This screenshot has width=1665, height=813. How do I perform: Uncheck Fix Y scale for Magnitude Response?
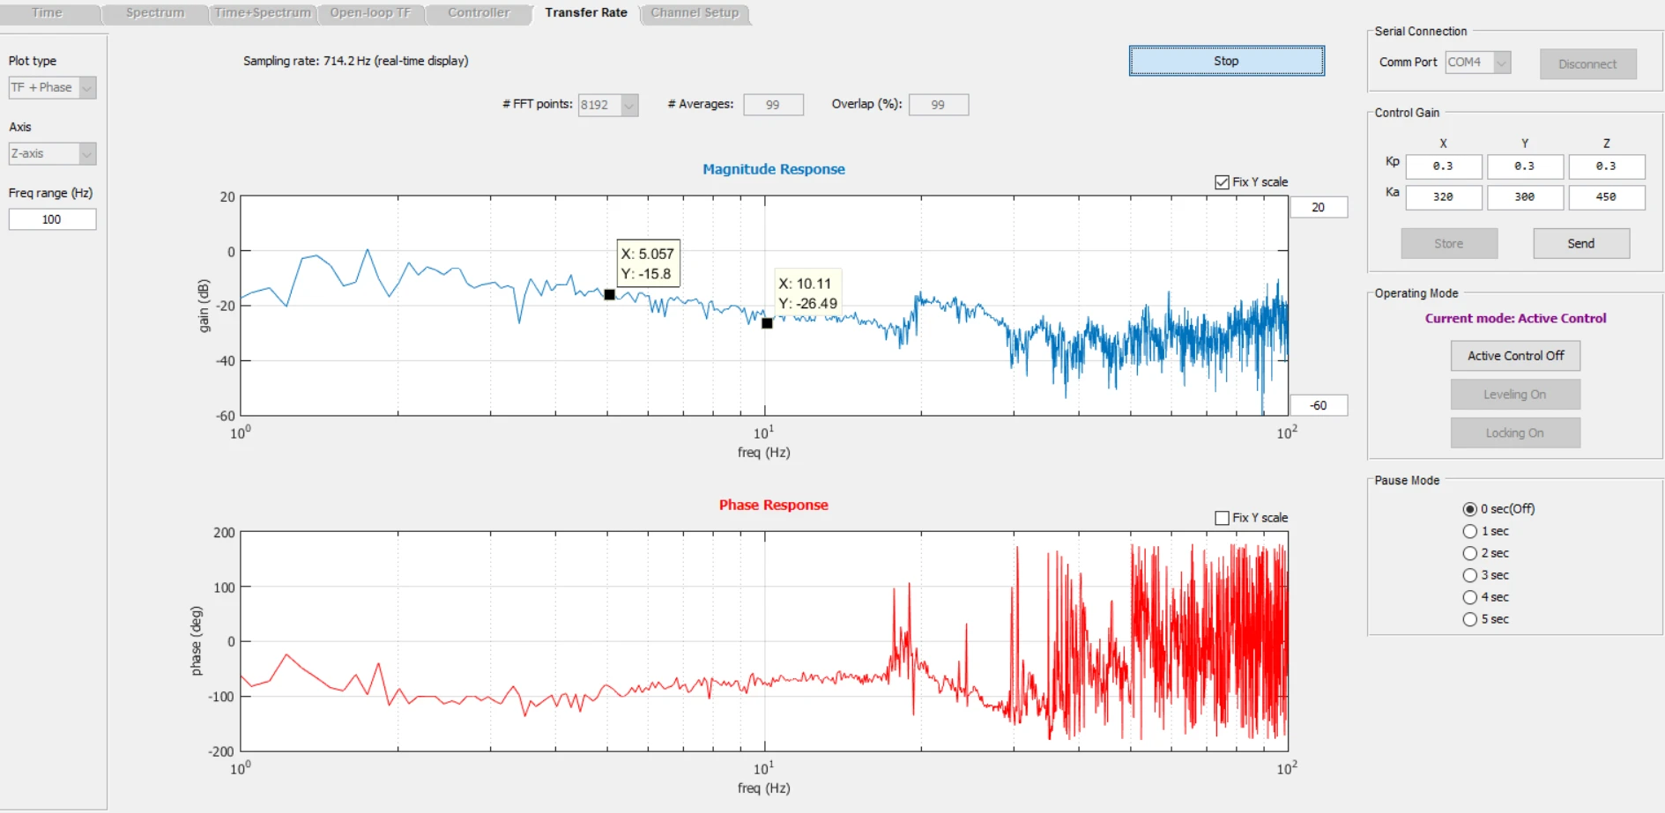[x=1222, y=182]
